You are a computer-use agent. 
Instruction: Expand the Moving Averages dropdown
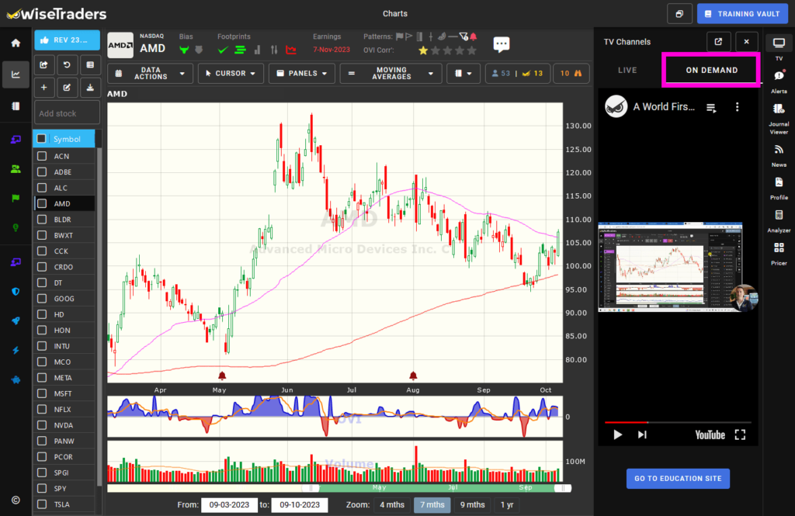(391, 74)
